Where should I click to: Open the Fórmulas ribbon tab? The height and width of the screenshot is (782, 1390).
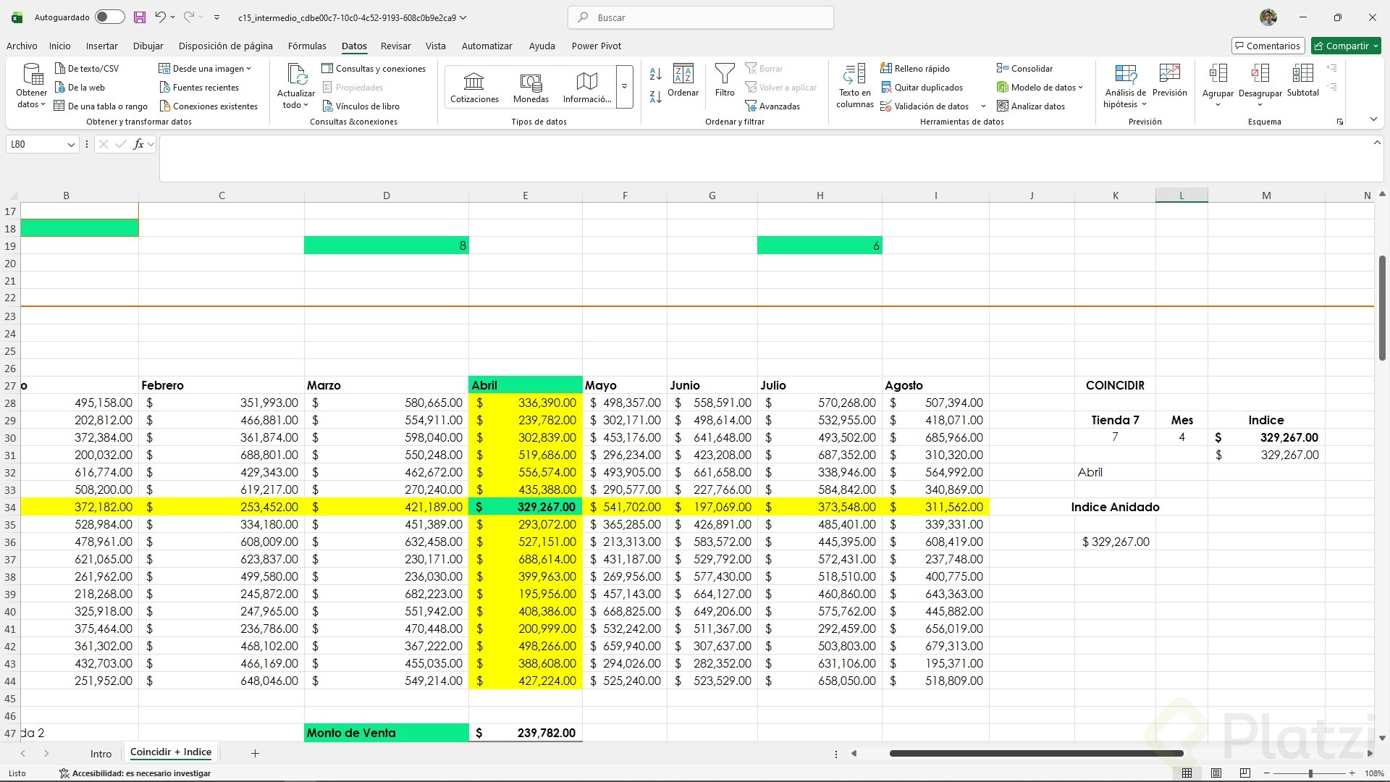click(x=307, y=46)
